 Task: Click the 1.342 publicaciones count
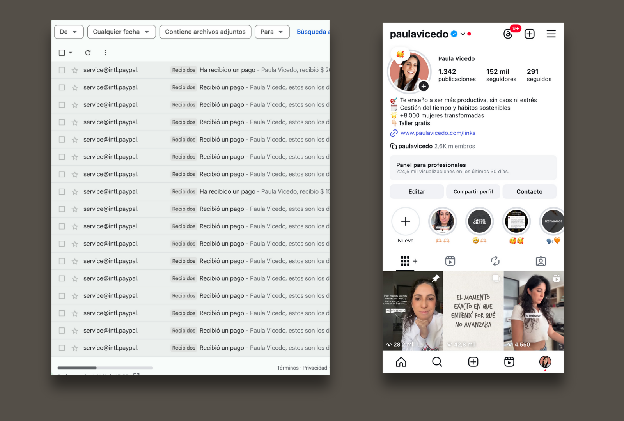457,75
